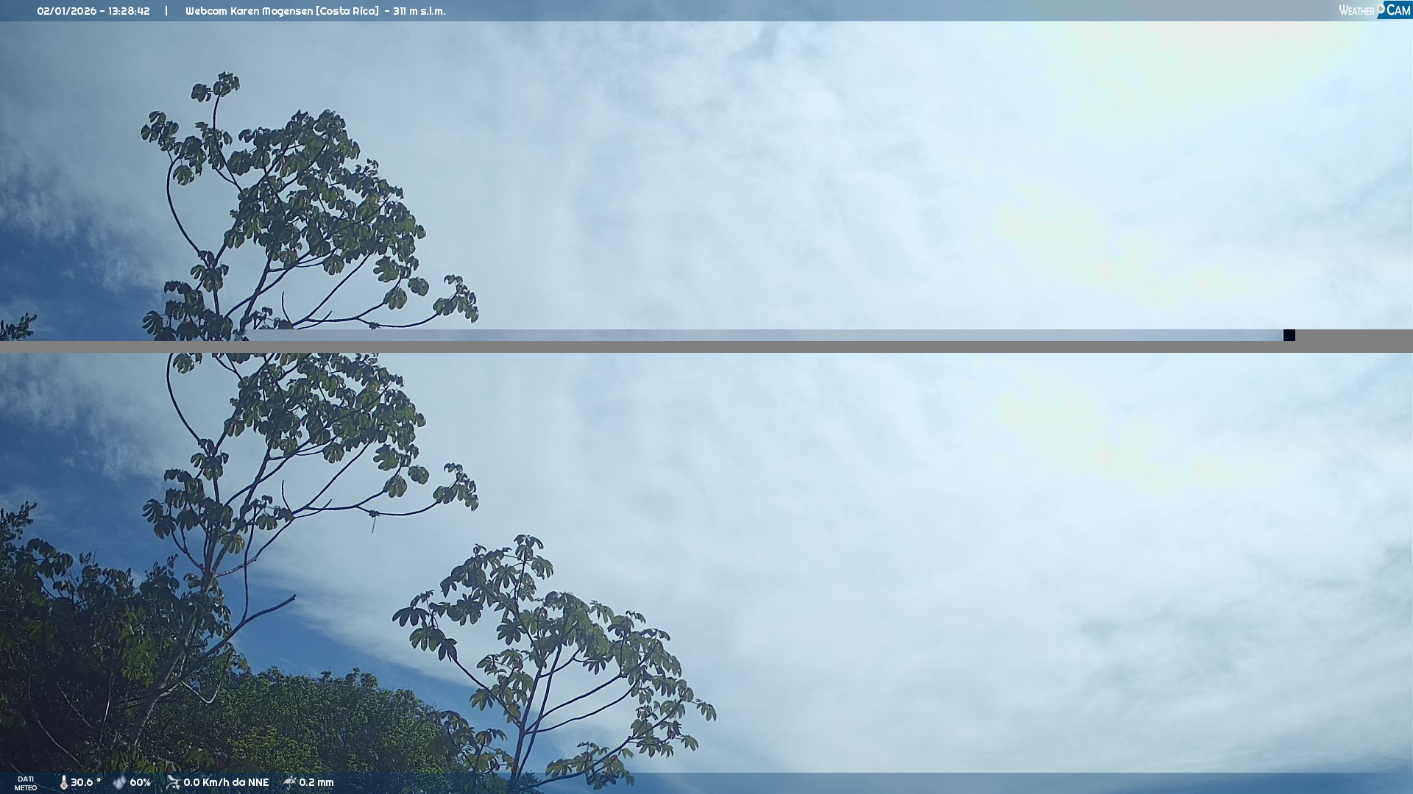The height and width of the screenshot is (794, 1413).
Task: Click the thermometer temperature icon
Action: coord(63,782)
